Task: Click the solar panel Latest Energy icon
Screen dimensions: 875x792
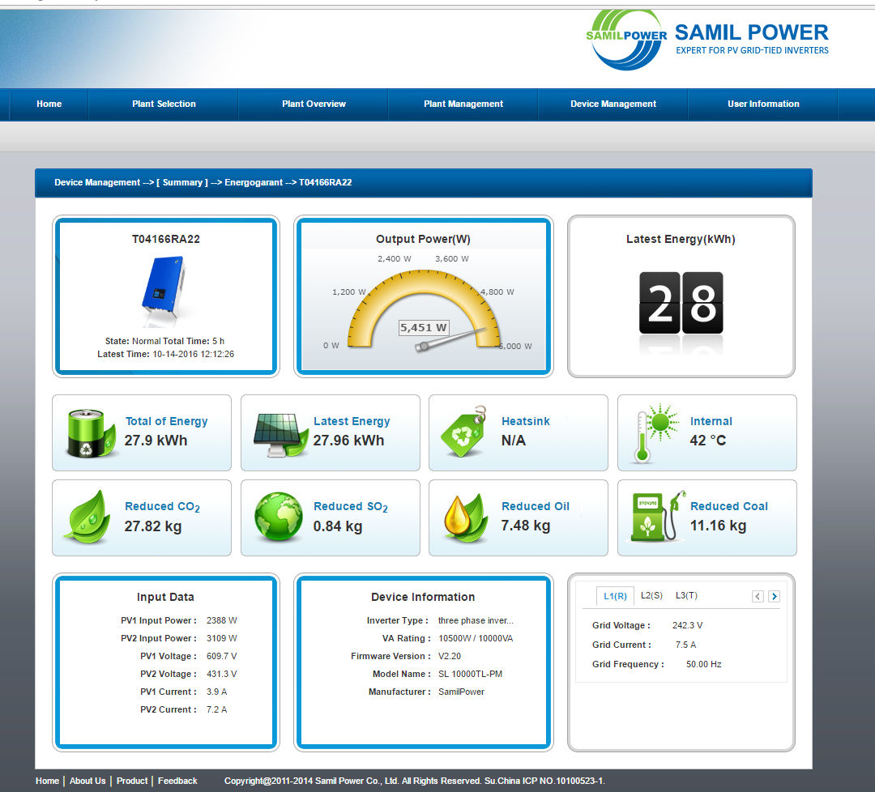Action: point(280,435)
